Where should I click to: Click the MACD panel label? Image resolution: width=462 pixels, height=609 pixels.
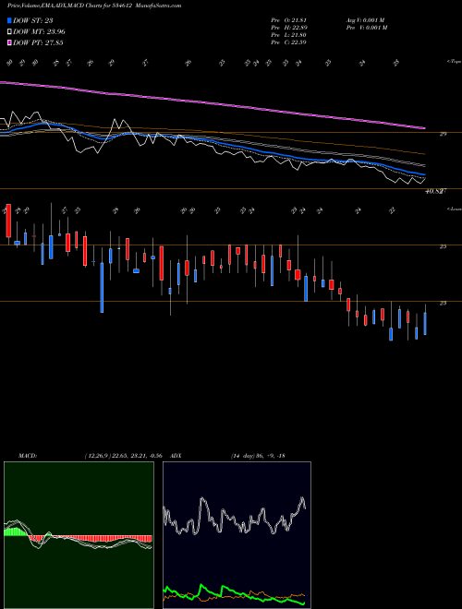pos(27,455)
